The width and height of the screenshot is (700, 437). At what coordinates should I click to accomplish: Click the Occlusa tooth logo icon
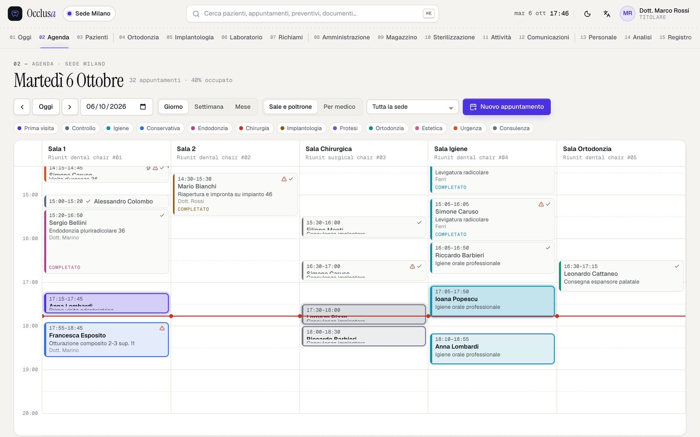click(15, 14)
